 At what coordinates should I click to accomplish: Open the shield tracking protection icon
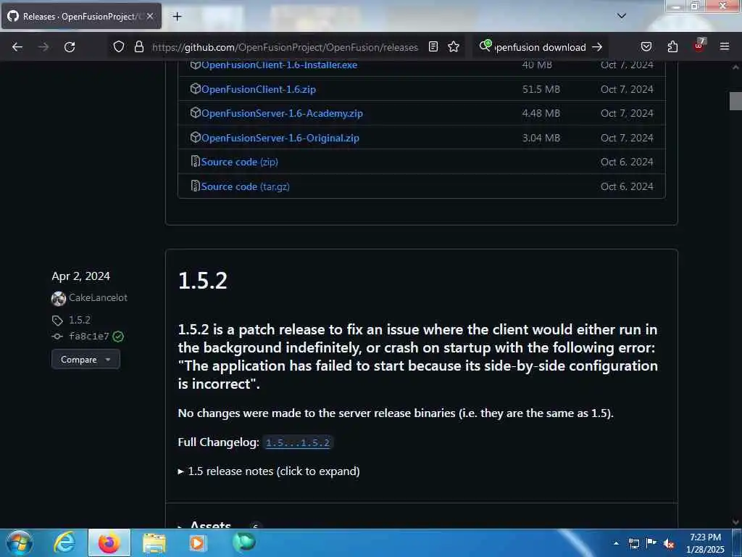tap(119, 47)
